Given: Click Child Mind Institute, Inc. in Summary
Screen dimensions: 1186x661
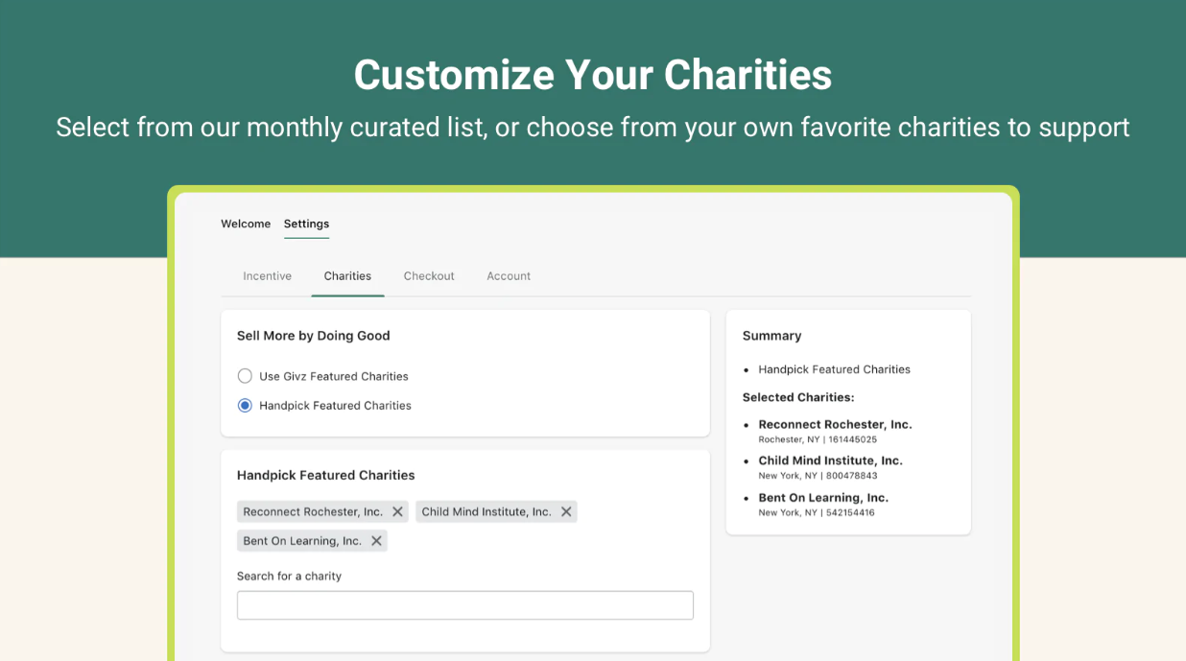Looking at the screenshot, I should click(830, 460).
